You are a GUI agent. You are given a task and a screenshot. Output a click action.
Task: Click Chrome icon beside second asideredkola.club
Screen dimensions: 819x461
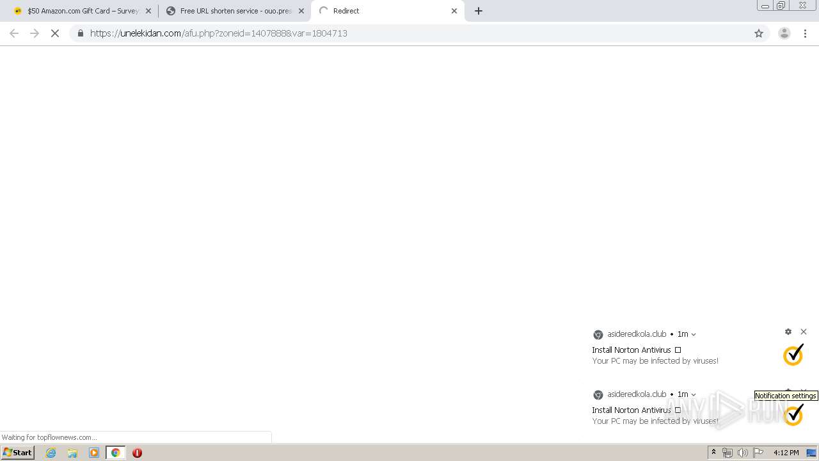pos(598,394)
